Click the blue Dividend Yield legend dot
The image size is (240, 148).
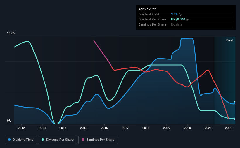click(9, 140)
